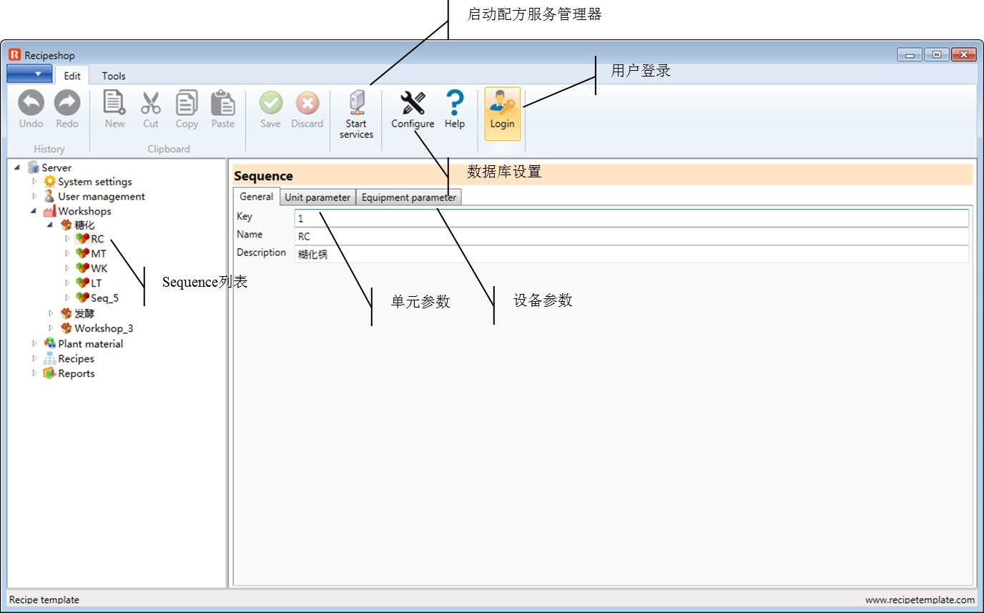
Task: Open the Unit parameter tab
Action: pyautogui.click(x=318, y=197)
